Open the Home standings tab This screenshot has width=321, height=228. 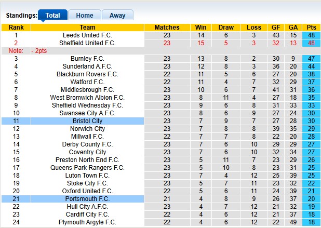(85, 16)
